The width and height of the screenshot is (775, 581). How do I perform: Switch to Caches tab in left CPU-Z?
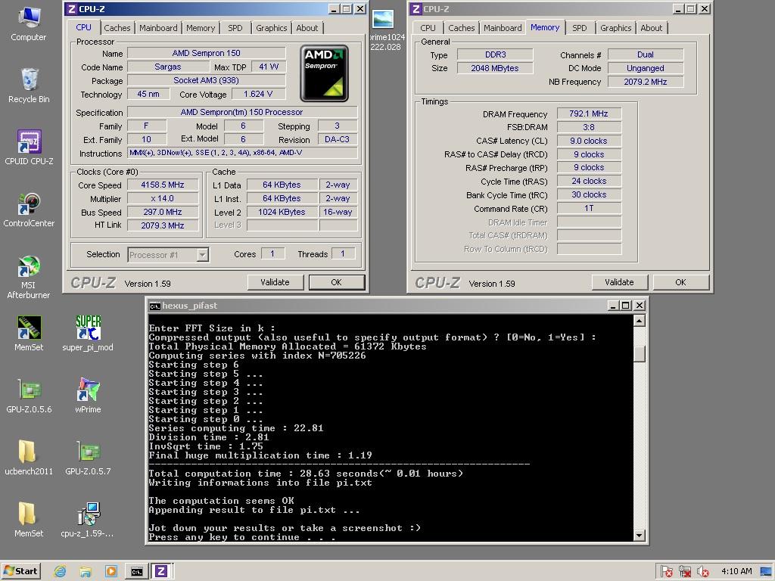(x=117, y=28)
